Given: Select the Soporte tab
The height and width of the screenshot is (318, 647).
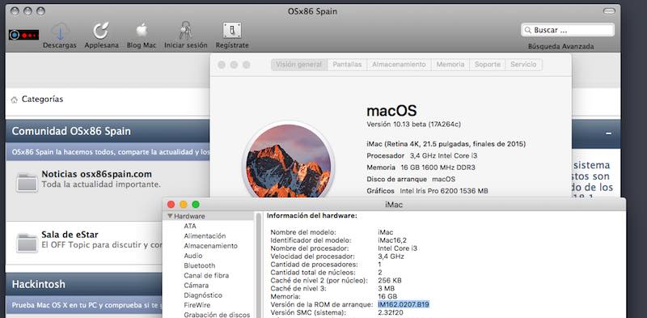Looking at the screenshot, I should [488, 65].
